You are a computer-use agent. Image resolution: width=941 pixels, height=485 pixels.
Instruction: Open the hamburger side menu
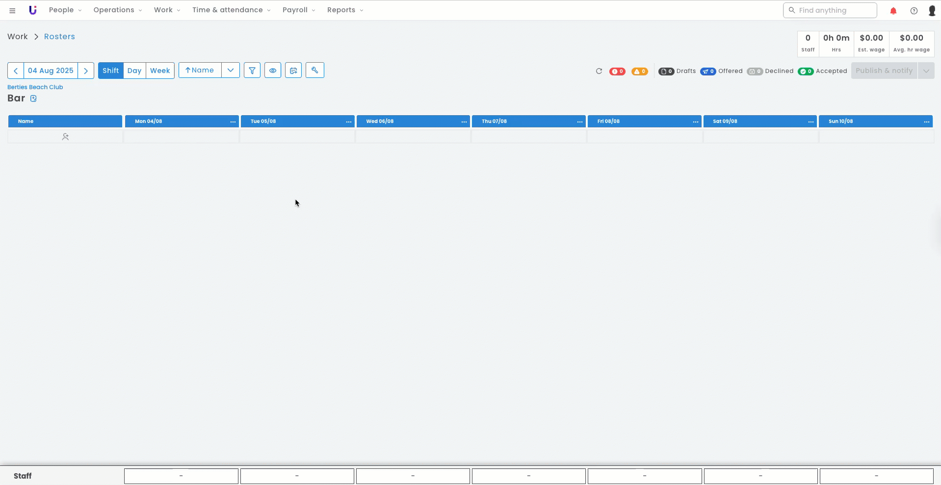[x=12, y=10]
